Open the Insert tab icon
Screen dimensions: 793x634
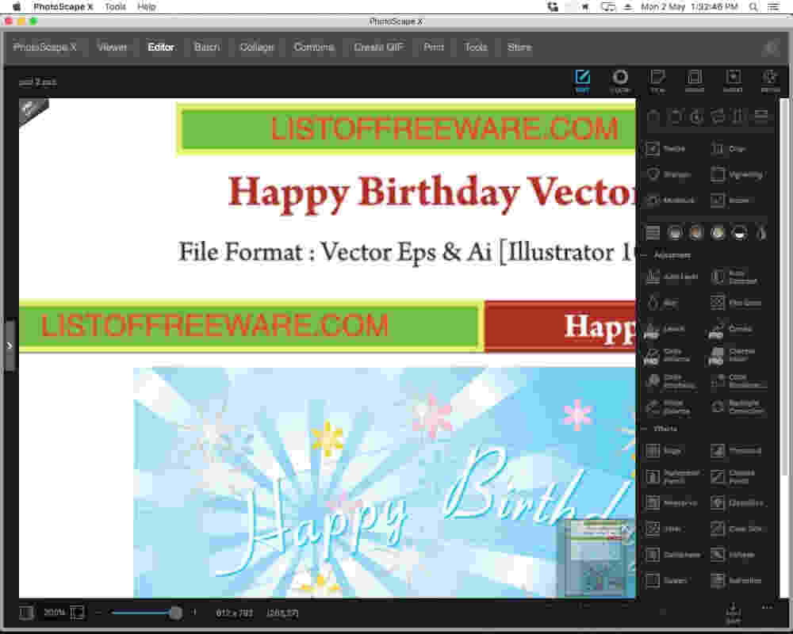733,81
